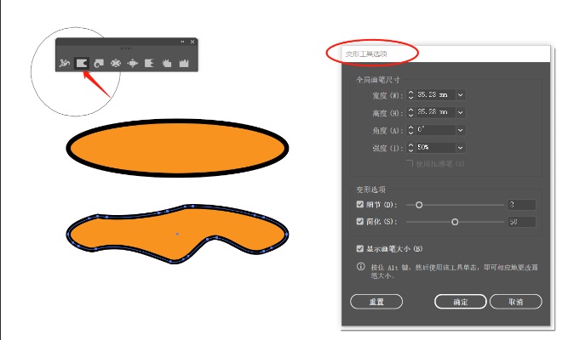Select the Bloat tool icon
This screenshot has height=340, width=568.
133,63
